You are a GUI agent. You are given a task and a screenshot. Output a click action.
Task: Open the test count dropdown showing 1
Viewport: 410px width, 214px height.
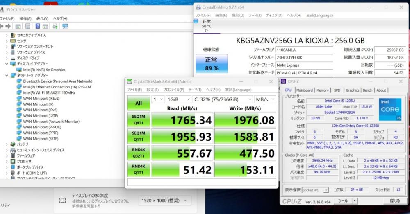coord(158,99)
